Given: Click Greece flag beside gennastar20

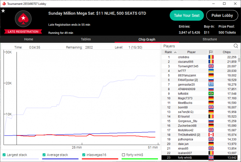Looking at the screenshot, I should click(211, 85).
